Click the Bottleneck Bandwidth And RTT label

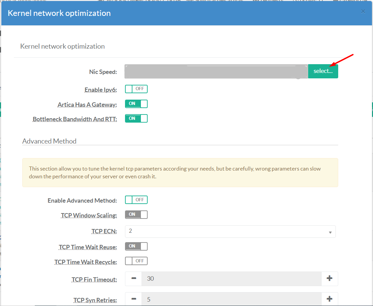point(75,119)
